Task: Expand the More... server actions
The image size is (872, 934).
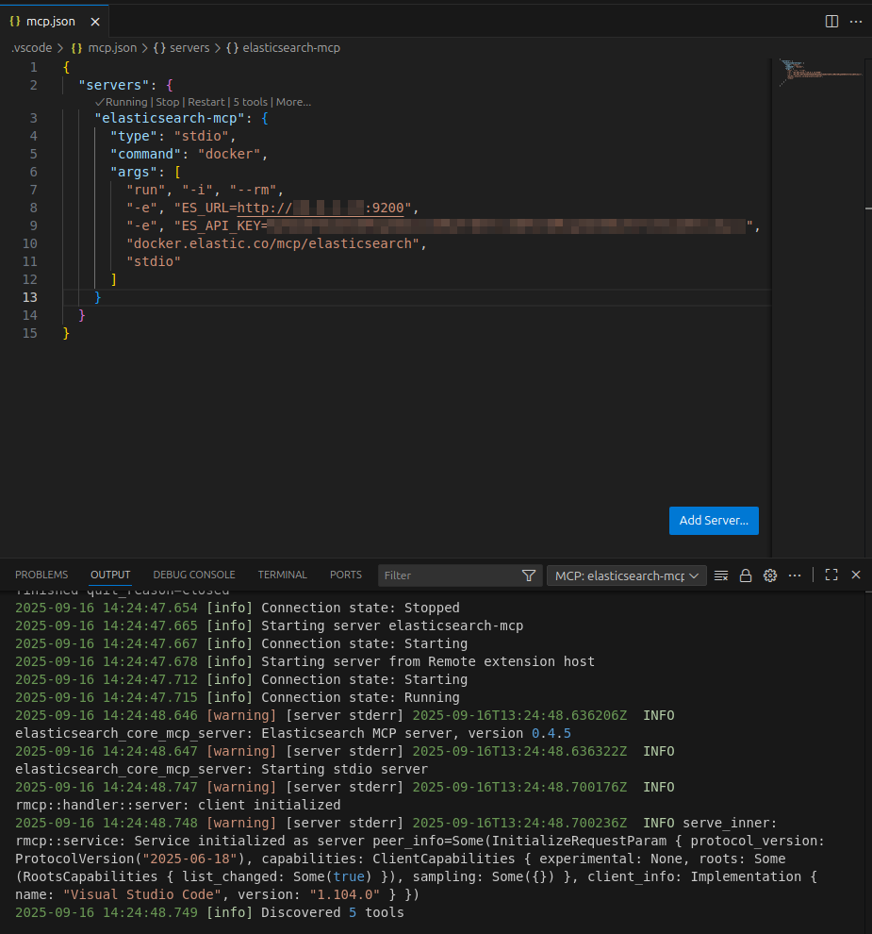Action: click(x=293, y=102)
